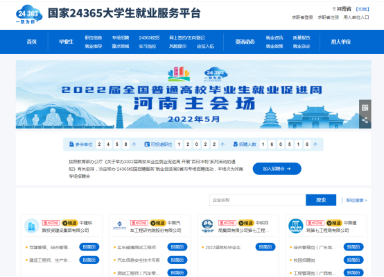
Task: Click the 加入招聘会 button
Action: 277,169
